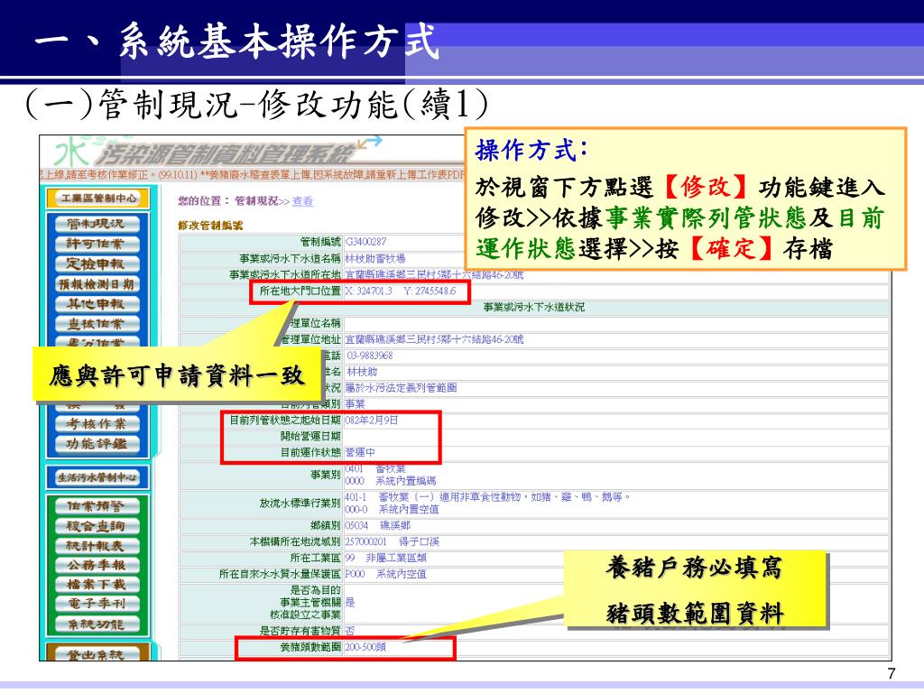Image resolution: width=924 pixels, height=693 pixels.
Task: Switch to 生活污水管制中心 section
Action: pos(97,477)
